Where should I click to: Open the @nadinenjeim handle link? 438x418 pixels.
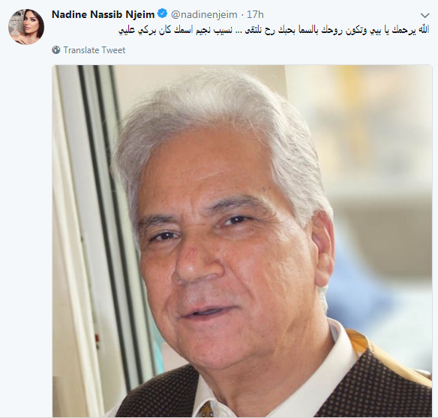tap(204, 14)
